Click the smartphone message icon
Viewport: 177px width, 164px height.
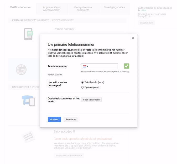coord(28,34)
